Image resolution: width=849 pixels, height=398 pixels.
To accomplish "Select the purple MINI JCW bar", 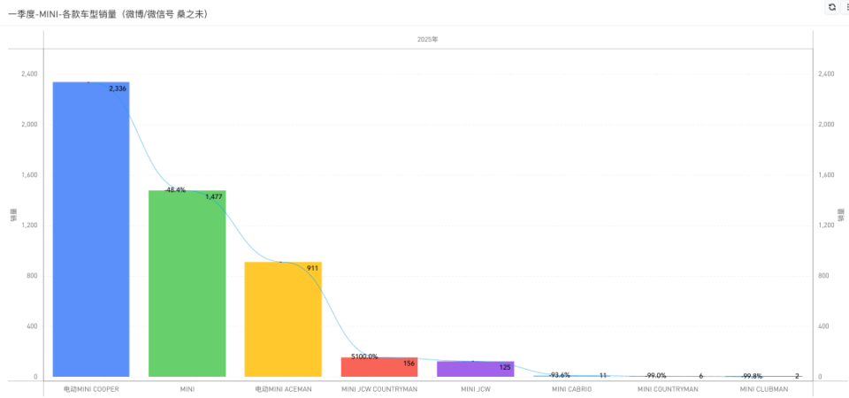I will click(476, 369).
